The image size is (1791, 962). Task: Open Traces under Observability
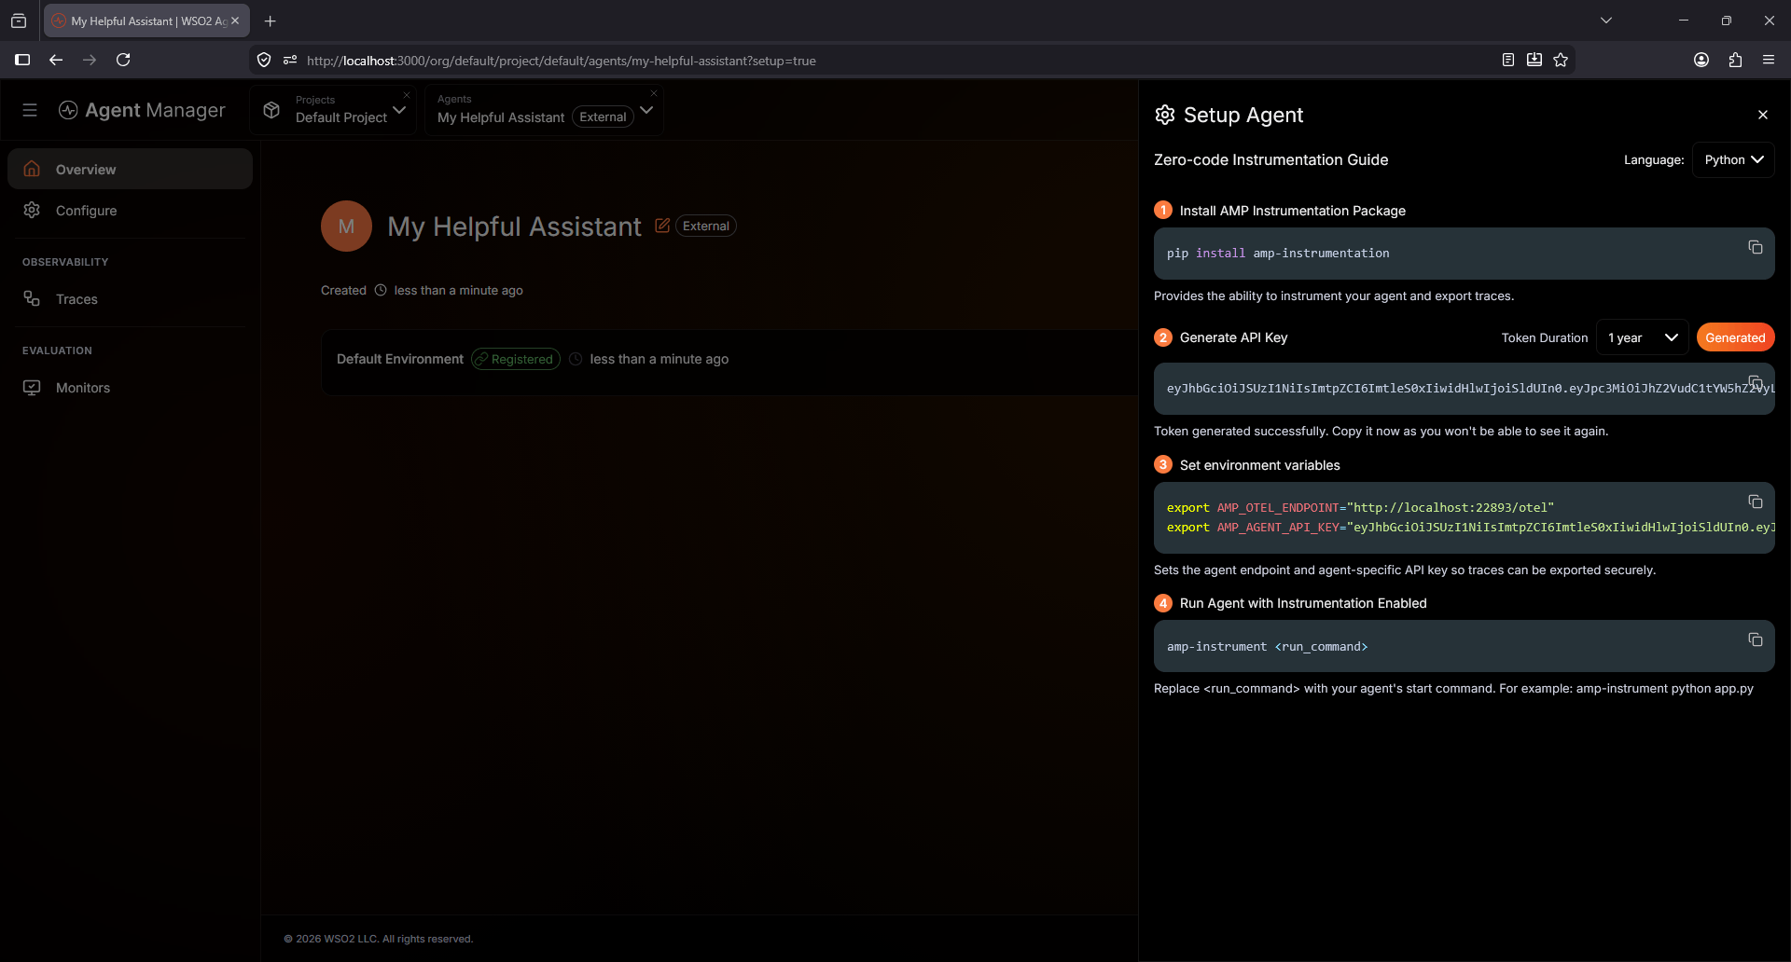point(130,299)
